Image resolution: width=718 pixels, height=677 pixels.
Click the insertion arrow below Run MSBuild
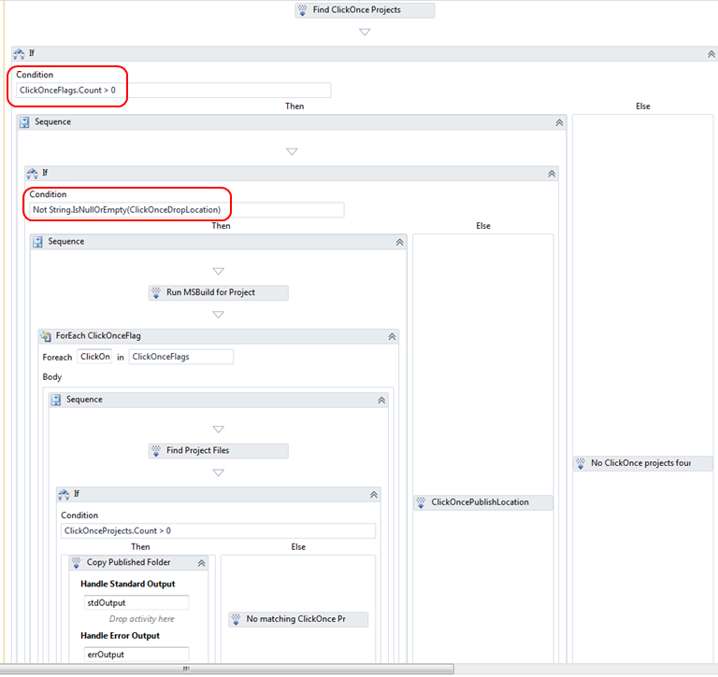(219, 315)
